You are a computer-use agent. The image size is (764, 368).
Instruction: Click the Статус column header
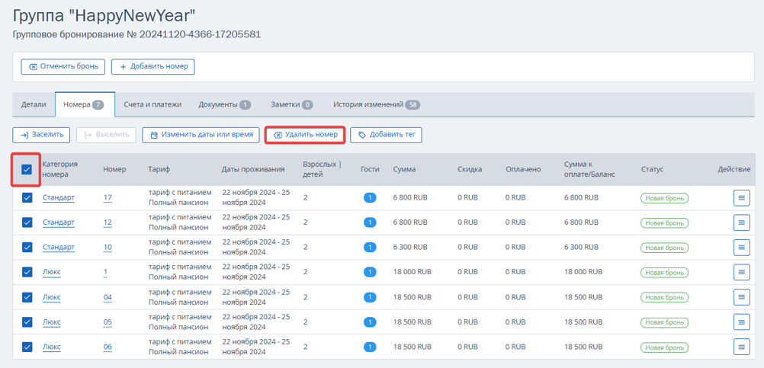click(653, 169)
